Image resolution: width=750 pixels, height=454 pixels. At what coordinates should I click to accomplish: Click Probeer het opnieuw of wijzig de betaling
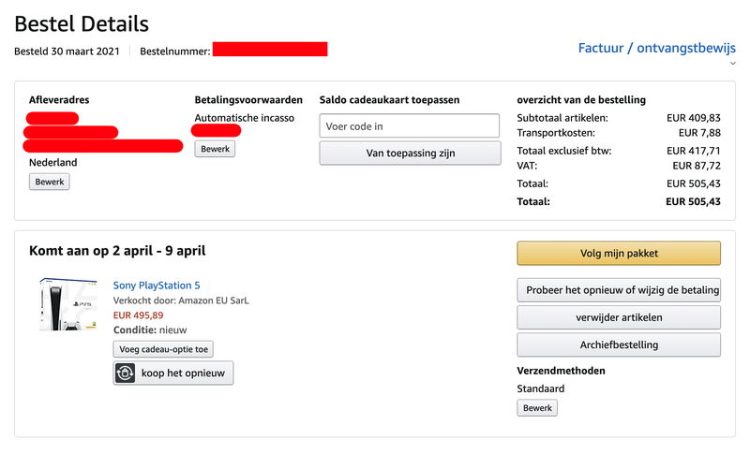pyautogui.click(x=619, y=289)
